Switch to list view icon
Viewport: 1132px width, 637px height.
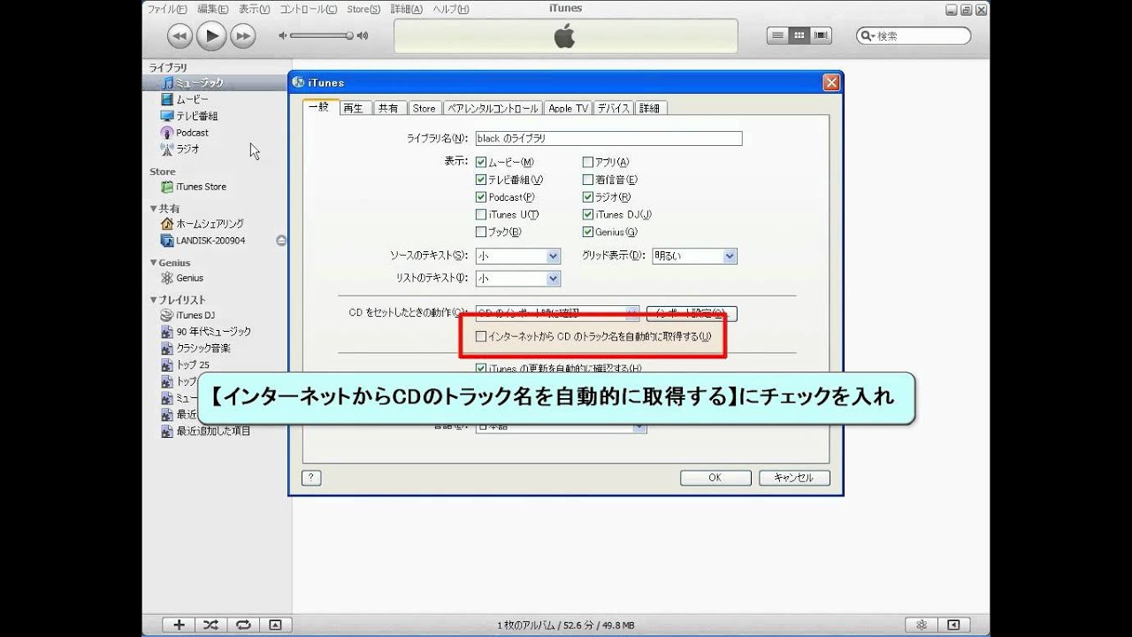click(777, 35)
